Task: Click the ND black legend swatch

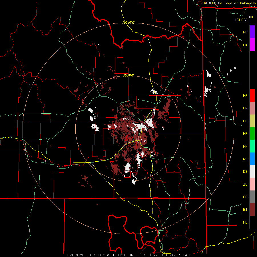Action: [x=252, y=222]
